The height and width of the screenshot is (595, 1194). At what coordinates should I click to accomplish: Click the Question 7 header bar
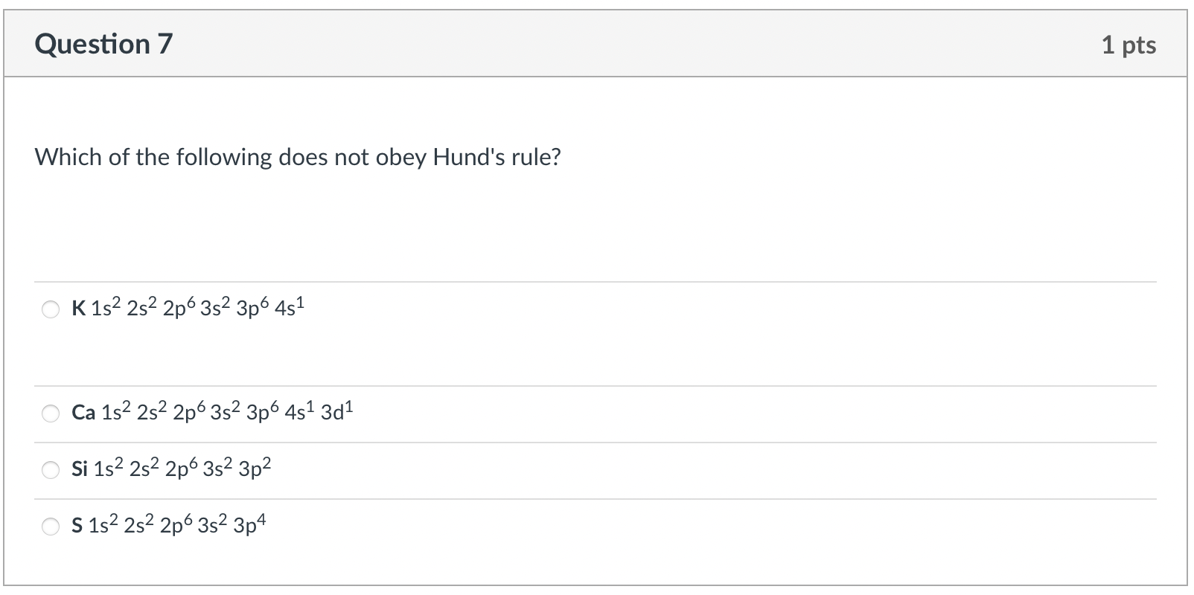pyautogui.click(x=596, y=42)
